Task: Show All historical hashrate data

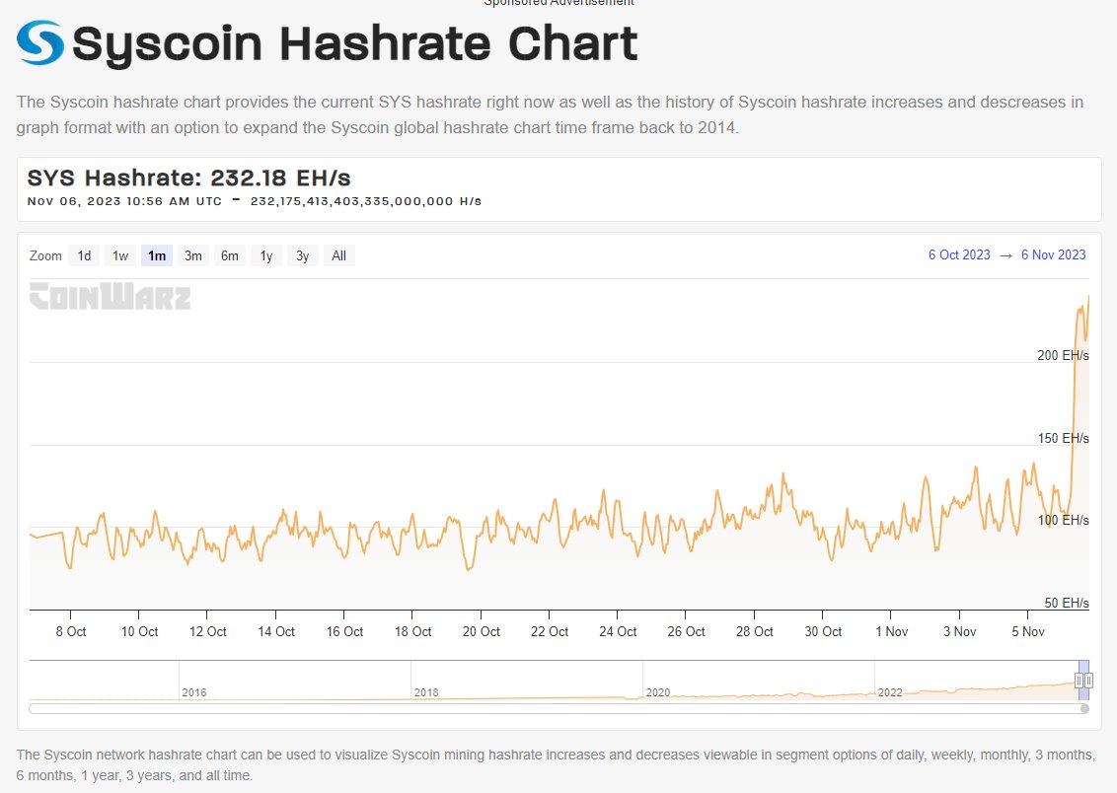Action: 338,254
